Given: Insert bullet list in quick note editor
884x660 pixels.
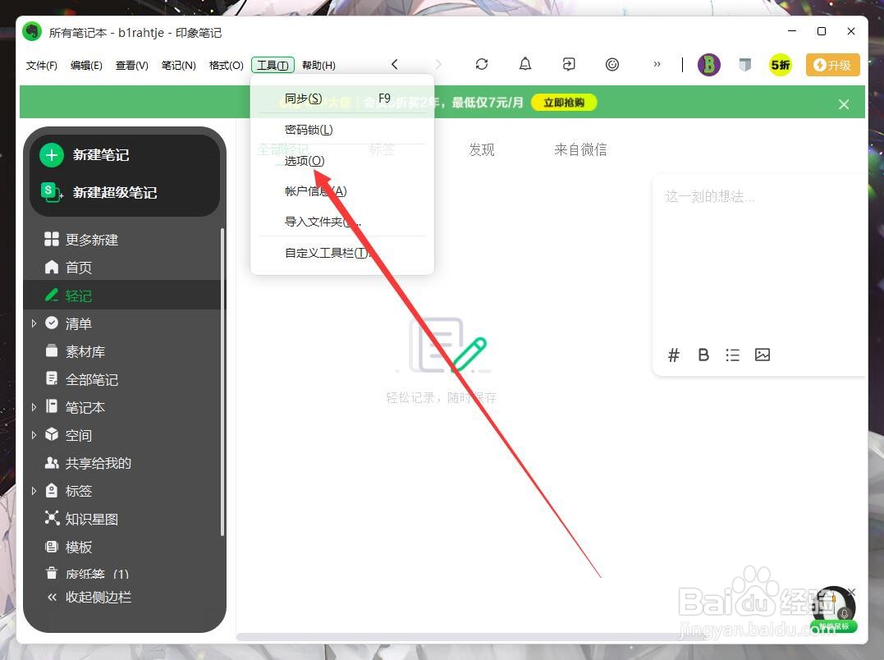Looking at the screenshot, I should coord(732,355).
